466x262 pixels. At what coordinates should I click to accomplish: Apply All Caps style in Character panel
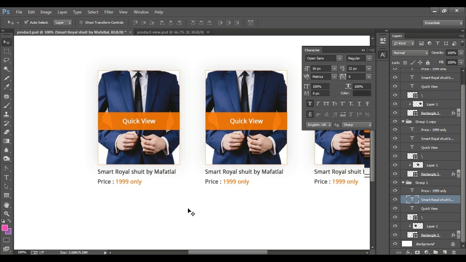(326, 104)
